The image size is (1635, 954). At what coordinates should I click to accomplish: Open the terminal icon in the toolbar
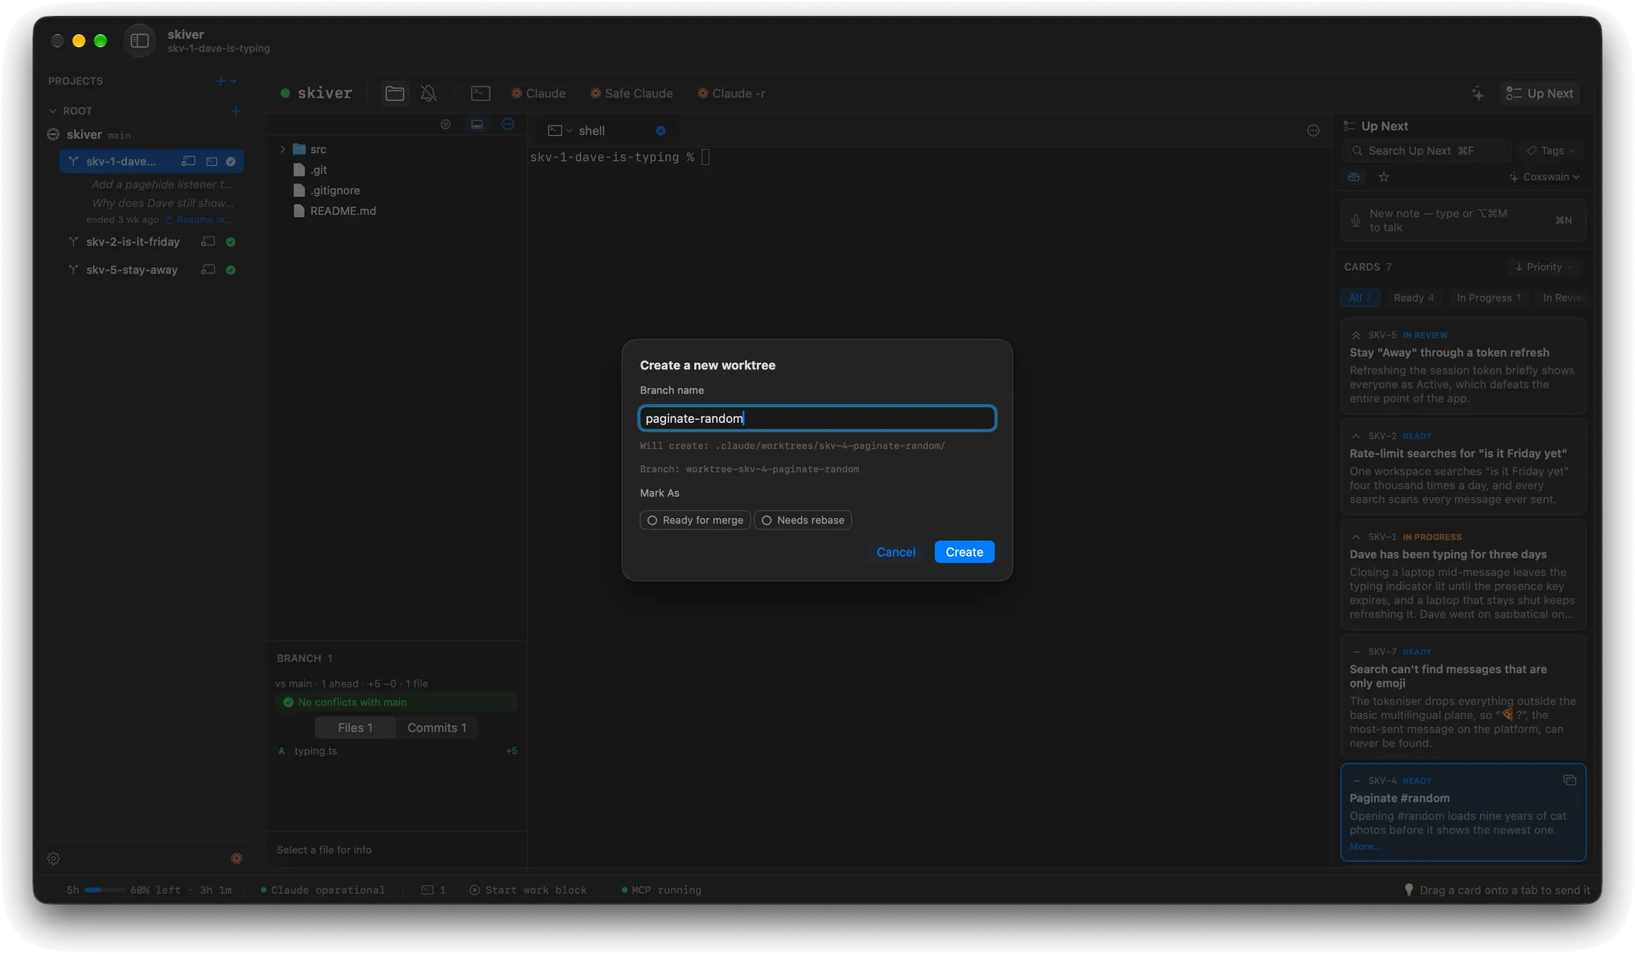pos(480,93)
